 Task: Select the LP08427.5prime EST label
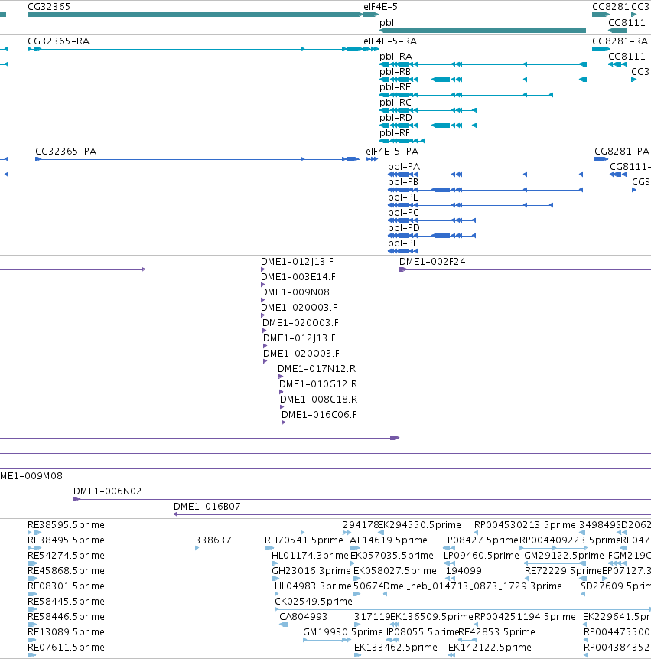pos(481,540)
